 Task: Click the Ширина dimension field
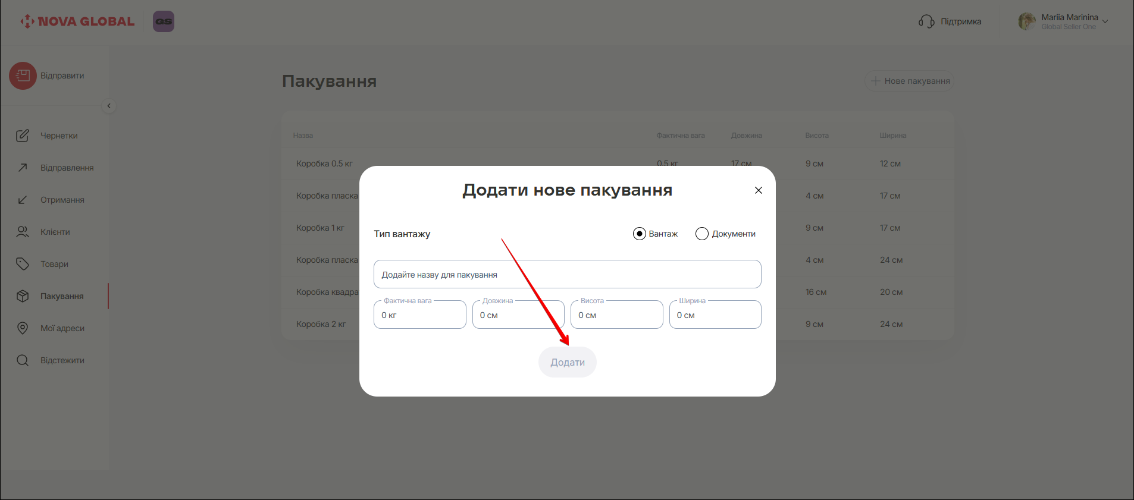coord(715,315)
